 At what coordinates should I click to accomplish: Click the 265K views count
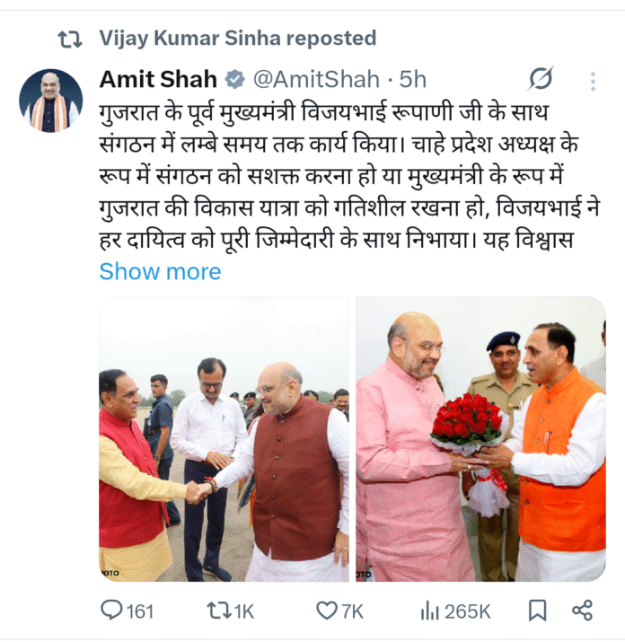click(467, 611)
